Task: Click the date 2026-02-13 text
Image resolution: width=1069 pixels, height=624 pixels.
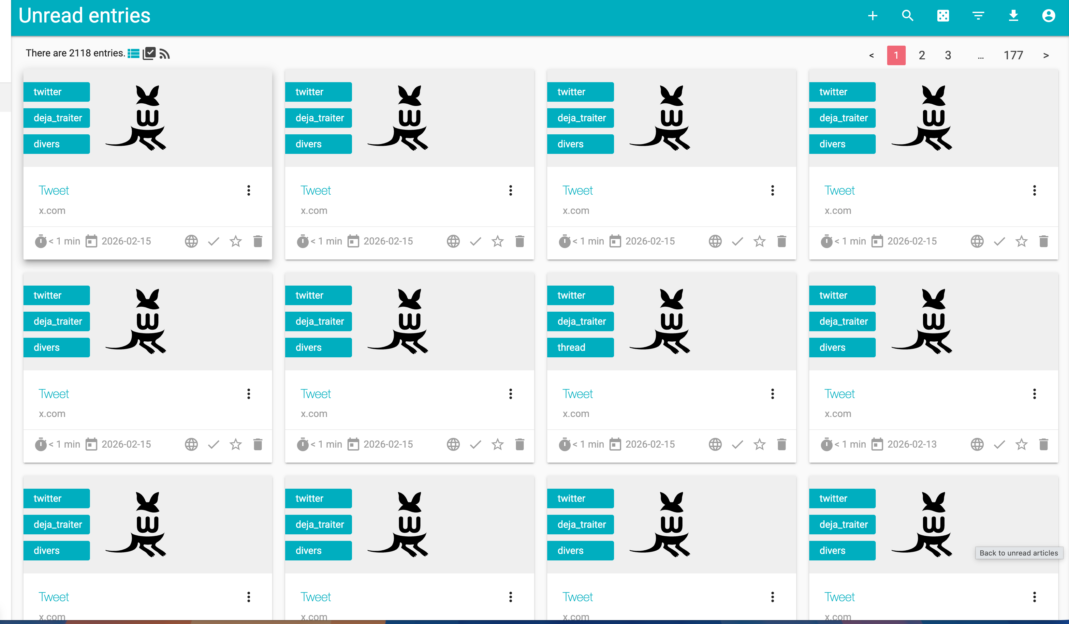Action: click(x=912, y=445)
